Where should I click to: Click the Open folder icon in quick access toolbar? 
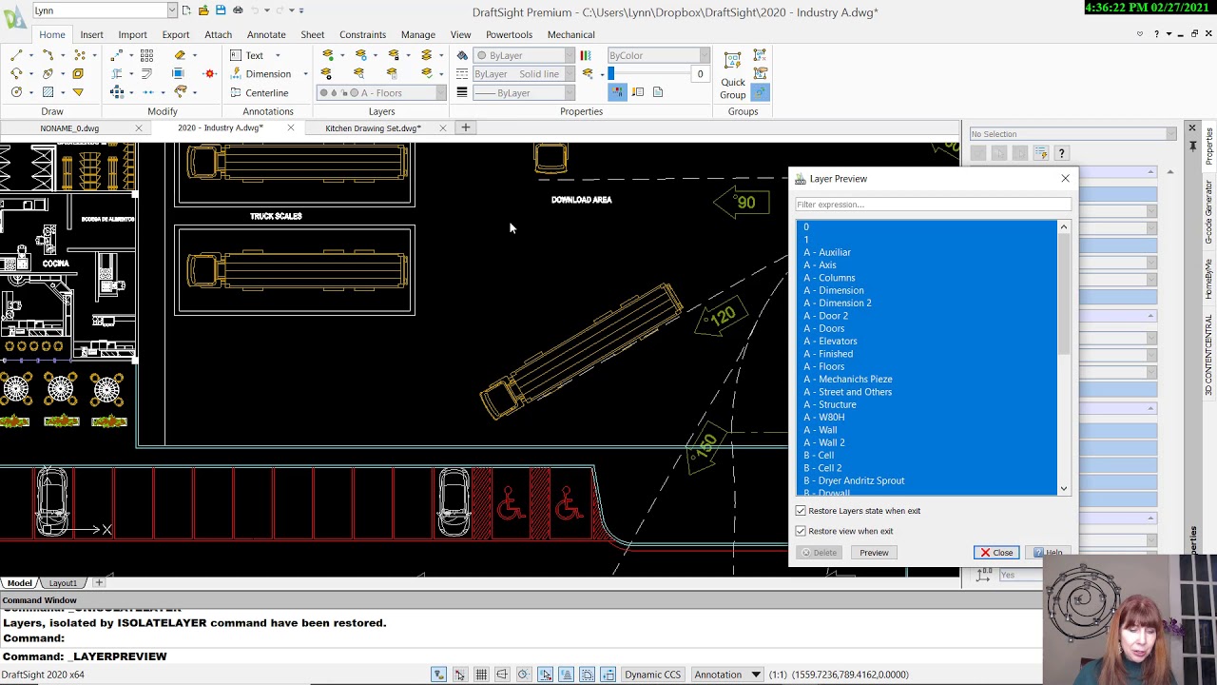tap(203, 10)
